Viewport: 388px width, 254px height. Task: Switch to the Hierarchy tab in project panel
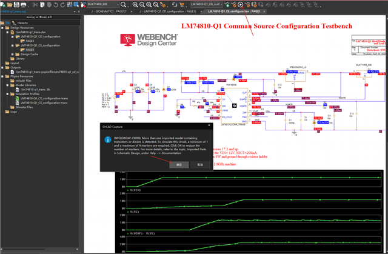point(20,23)
